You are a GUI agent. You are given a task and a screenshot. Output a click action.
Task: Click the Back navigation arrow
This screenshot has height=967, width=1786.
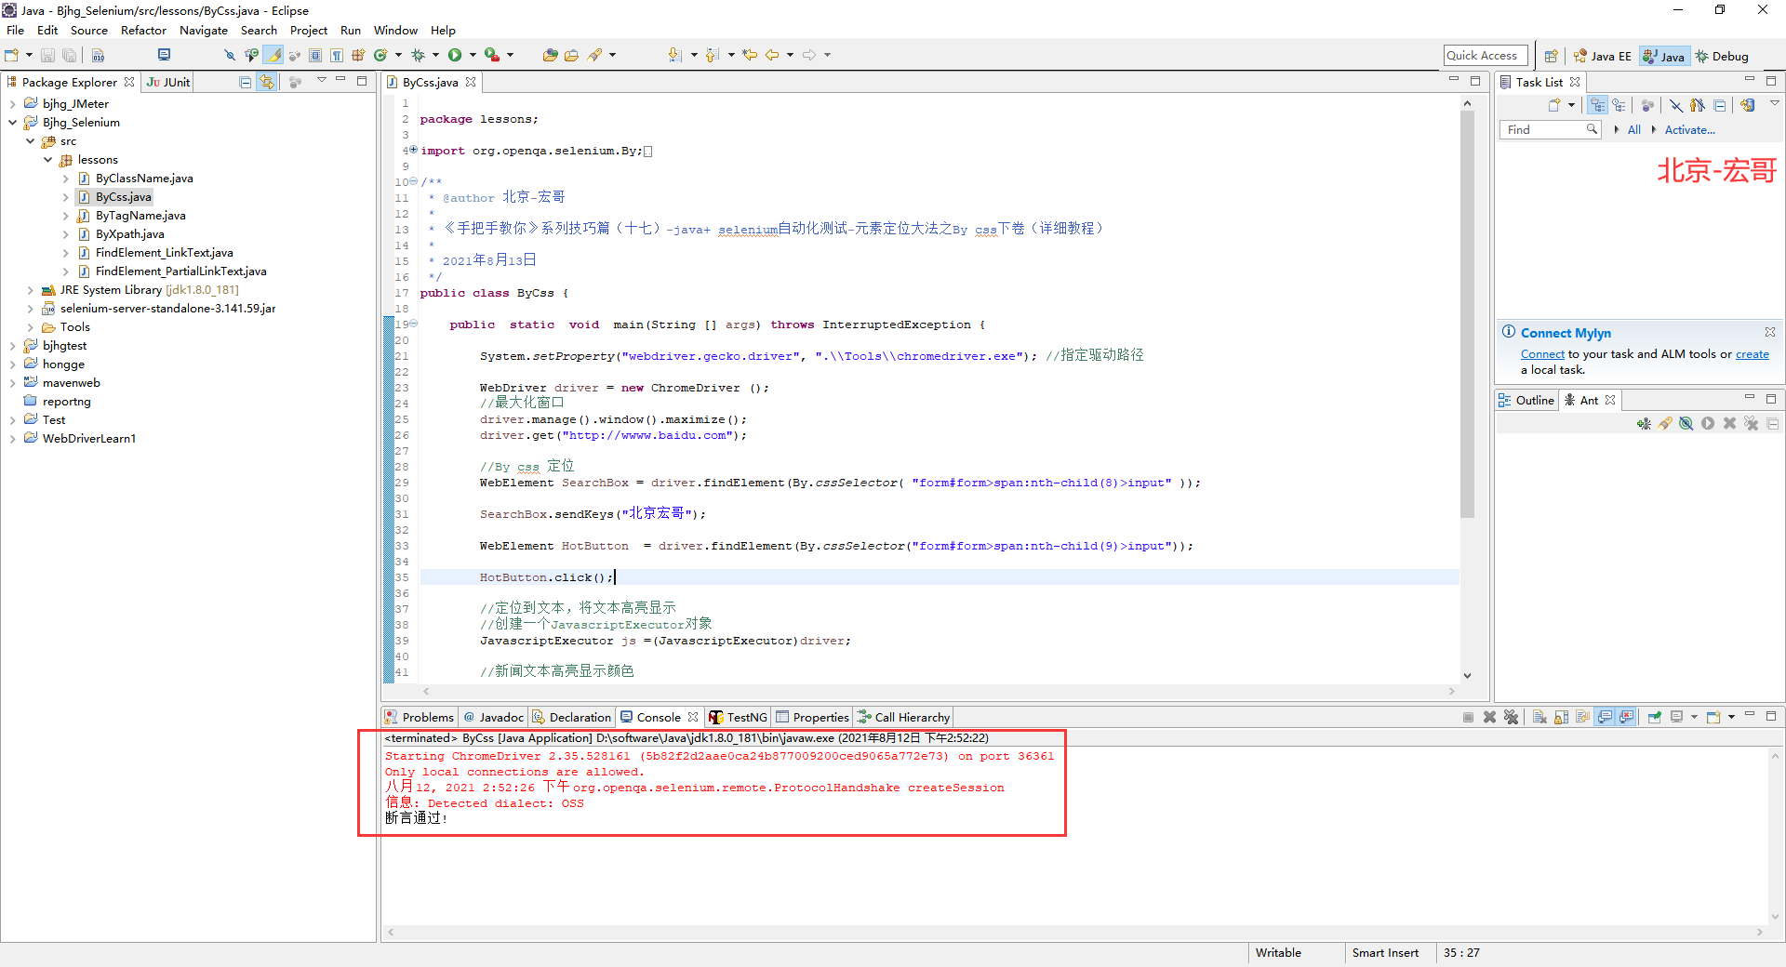pyautogui.click(x=772, y=55)
